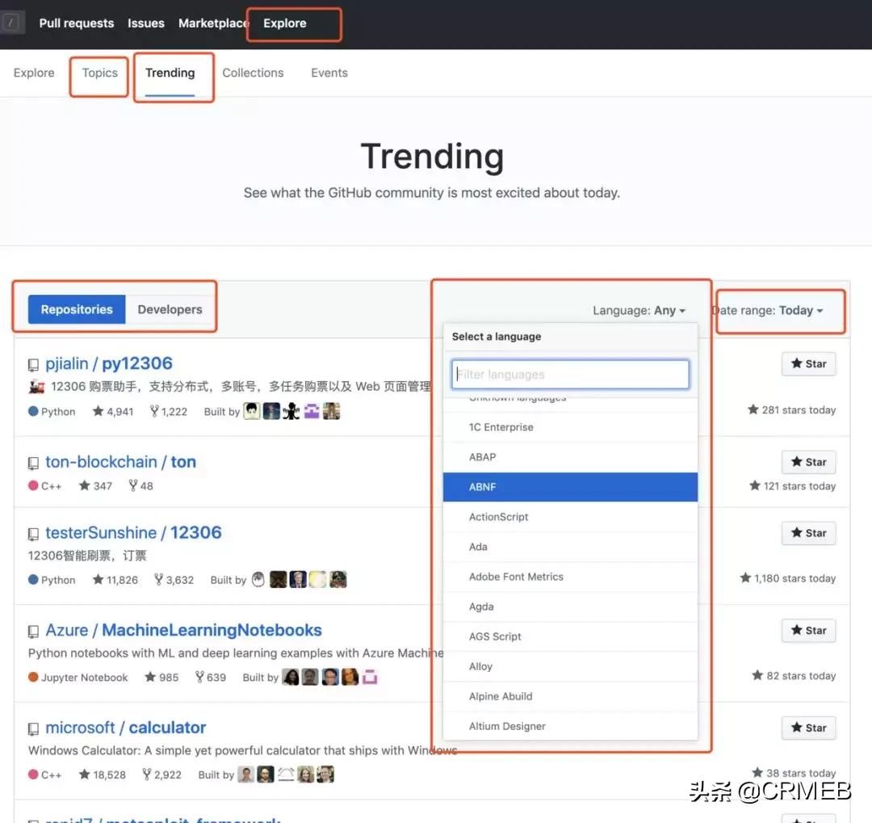Click the microsoft calculator repository book icon
The image size is (872, 823).
[33, 729]
